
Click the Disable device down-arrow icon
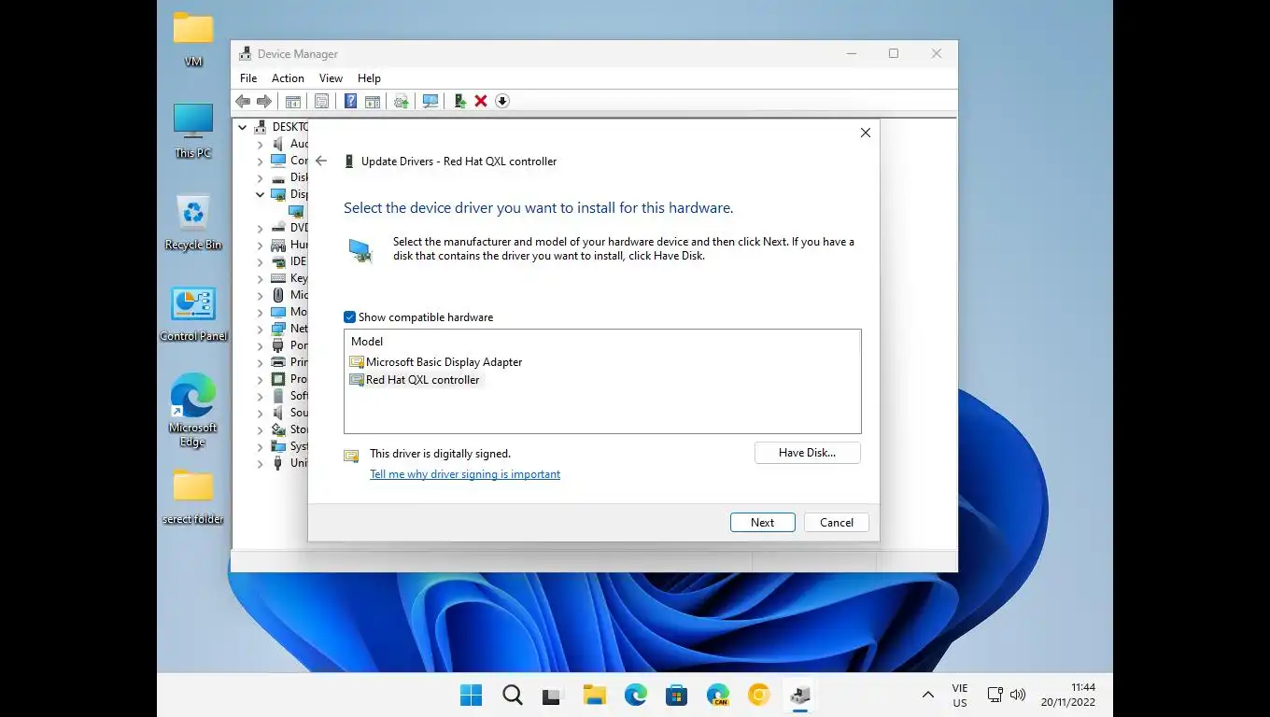point(502,101)
